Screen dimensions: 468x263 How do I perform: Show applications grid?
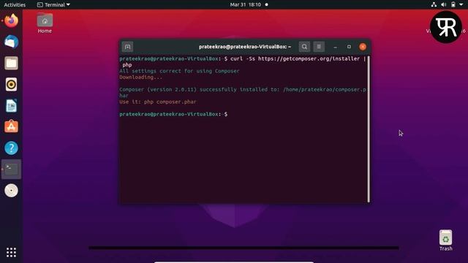12,252
